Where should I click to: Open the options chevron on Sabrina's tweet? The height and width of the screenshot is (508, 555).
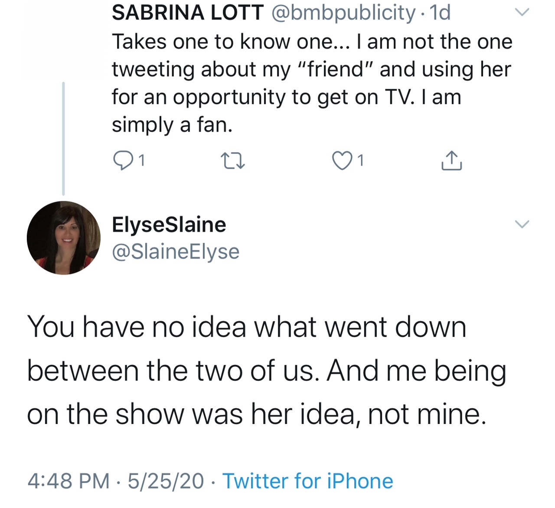point(522,13)
